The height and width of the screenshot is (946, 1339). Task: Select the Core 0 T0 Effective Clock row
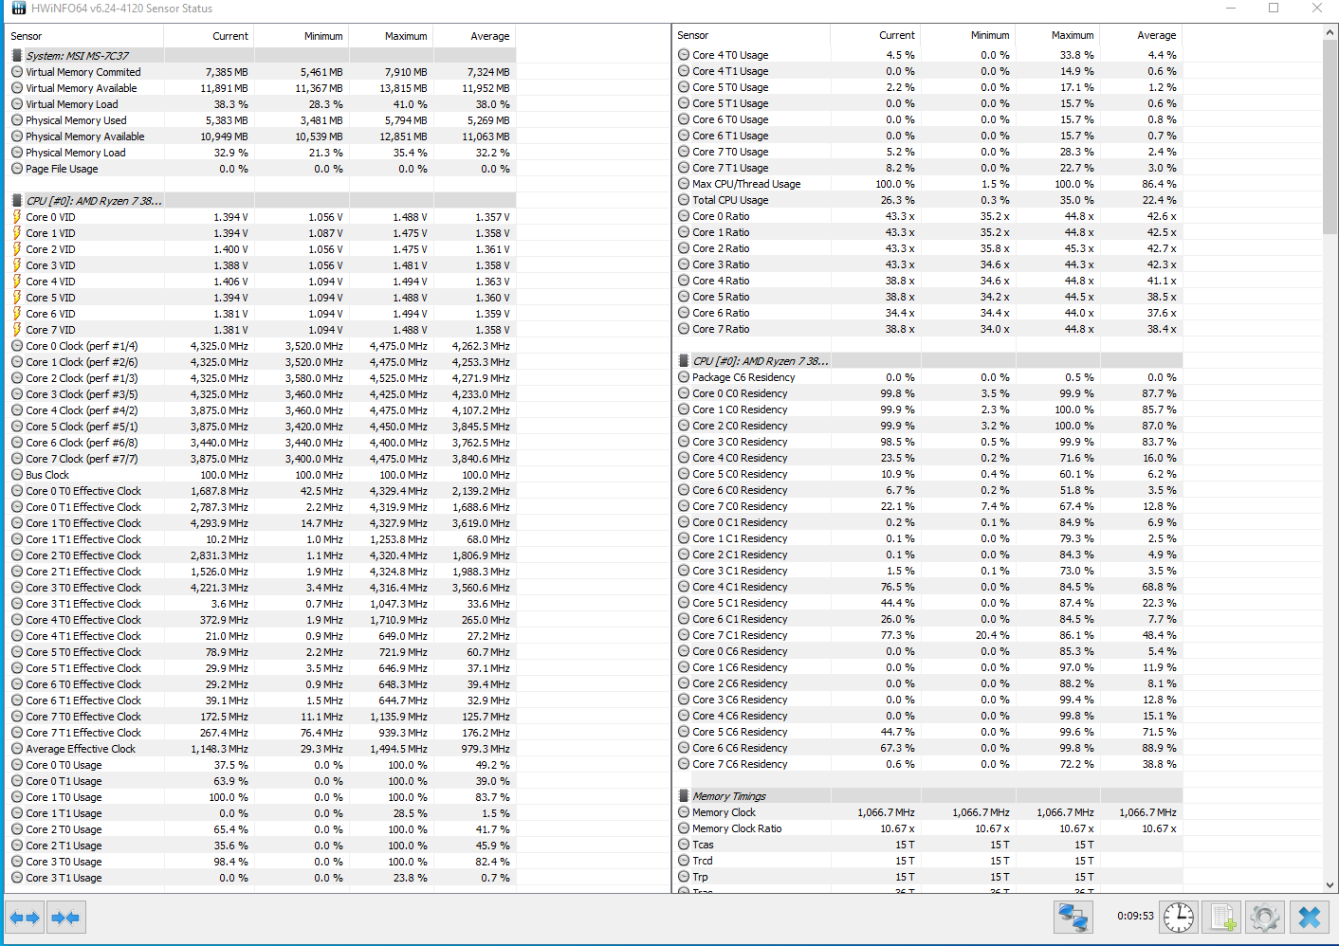(262, 491)
